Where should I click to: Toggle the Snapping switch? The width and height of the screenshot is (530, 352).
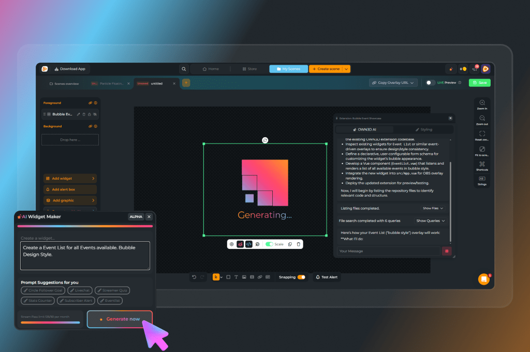(x=301, y=277)
